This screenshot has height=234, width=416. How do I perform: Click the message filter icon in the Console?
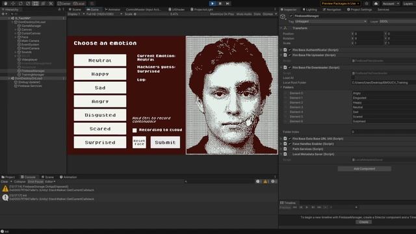click(258, 181)
